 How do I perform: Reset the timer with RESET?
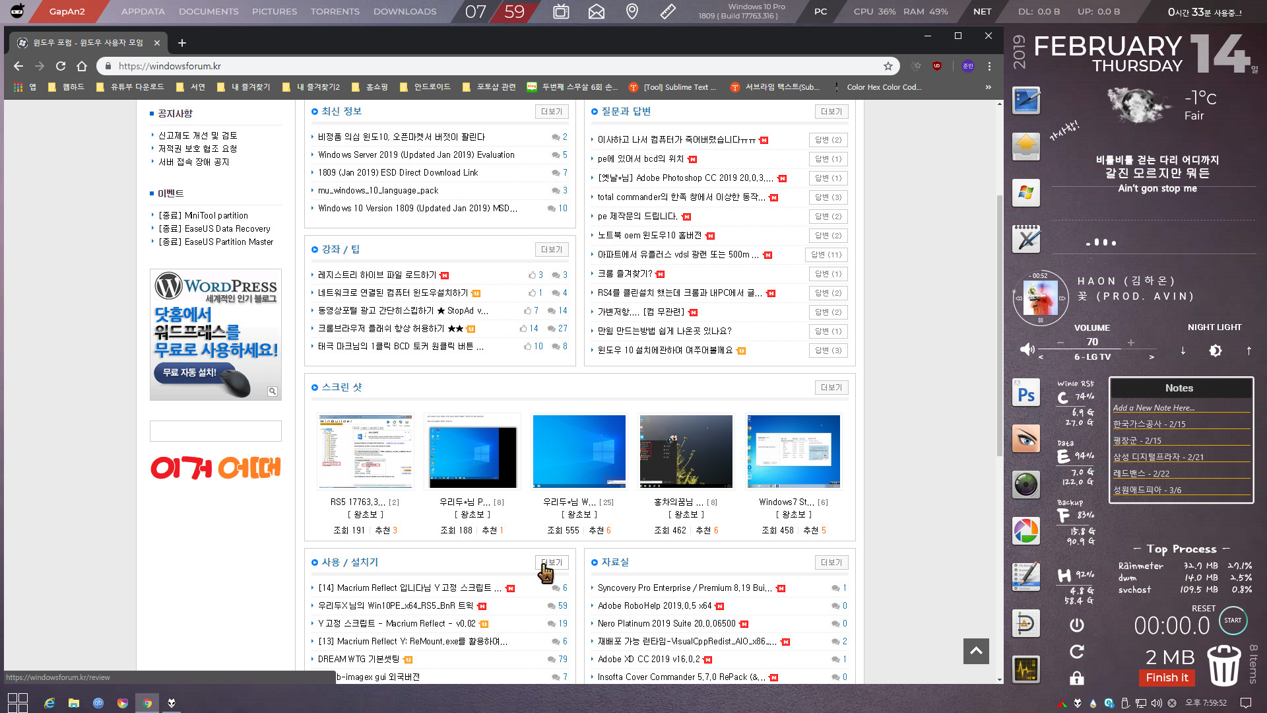pos(1204,608)
